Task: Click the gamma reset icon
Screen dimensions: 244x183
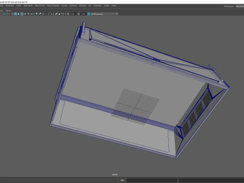Action: coord(78,14)
